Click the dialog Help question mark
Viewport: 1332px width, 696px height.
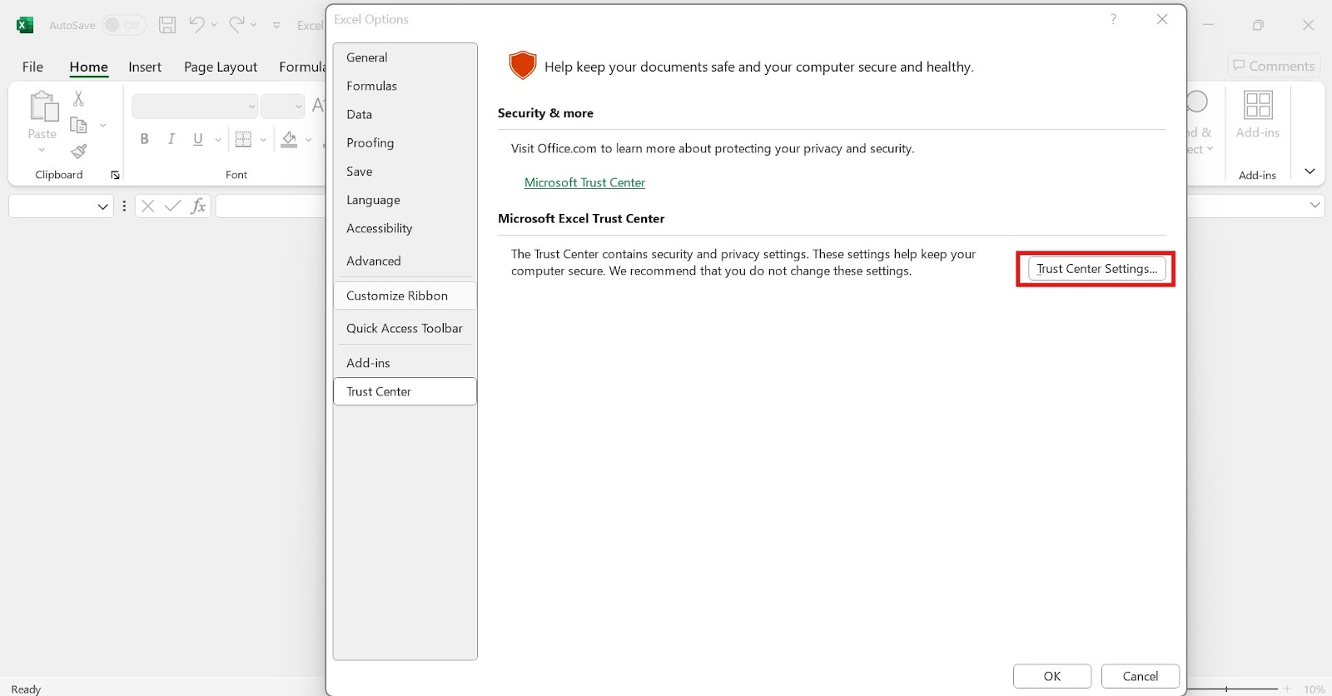coord(1113,19)
